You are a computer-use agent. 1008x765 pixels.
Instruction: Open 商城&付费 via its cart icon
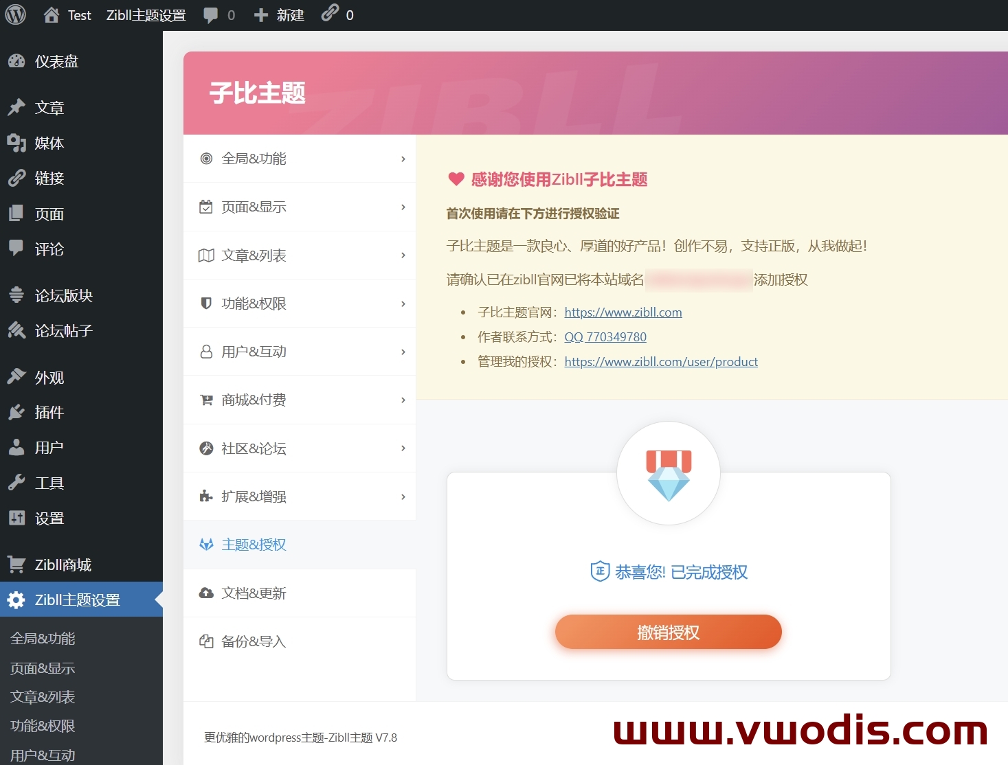(x=205, y=400)
